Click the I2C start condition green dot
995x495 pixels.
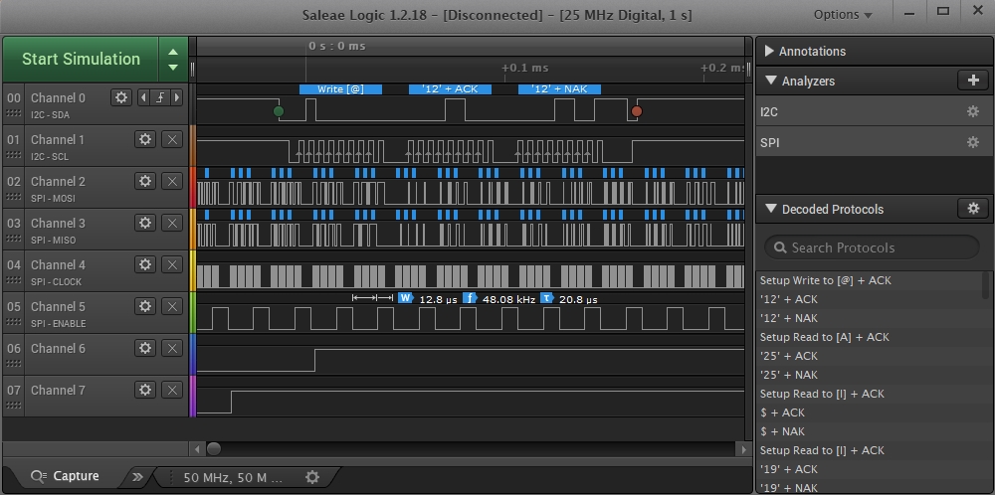point(278,111)
